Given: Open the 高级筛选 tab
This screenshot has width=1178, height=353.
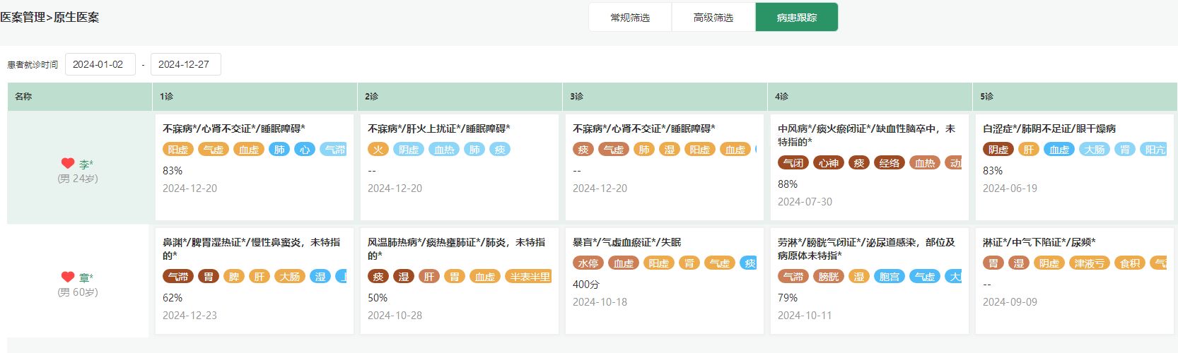Looking at the screenshot, I should [713, 18].
